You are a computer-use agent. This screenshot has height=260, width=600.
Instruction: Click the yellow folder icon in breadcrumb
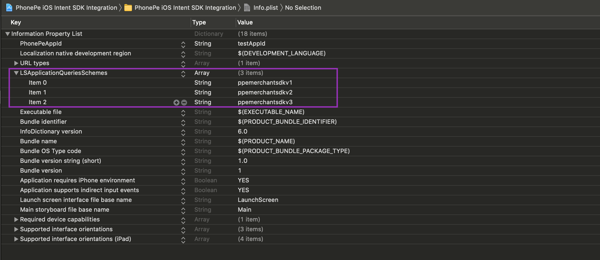(128, 8)
